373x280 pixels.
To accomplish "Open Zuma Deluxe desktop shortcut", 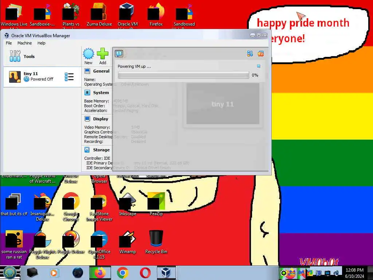I will point(99,14).
